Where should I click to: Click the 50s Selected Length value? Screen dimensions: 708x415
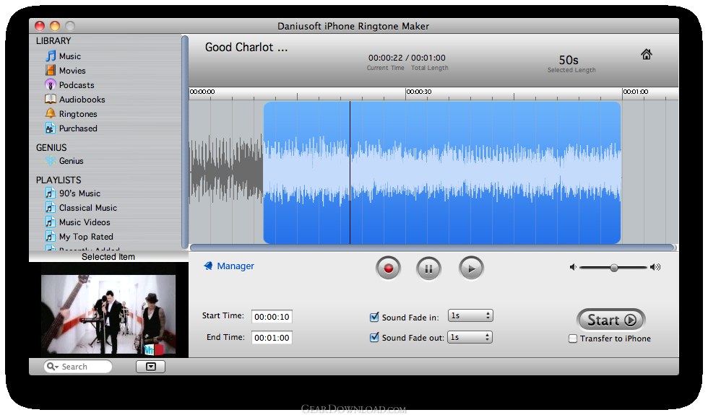coord(569,60)
